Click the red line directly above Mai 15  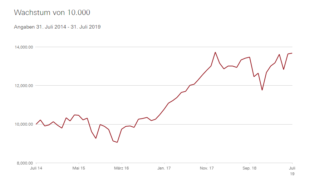pos(79,115)
